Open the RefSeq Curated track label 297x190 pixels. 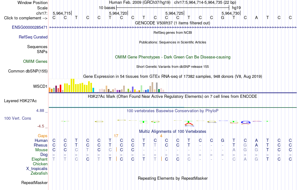tap(33, 37)
